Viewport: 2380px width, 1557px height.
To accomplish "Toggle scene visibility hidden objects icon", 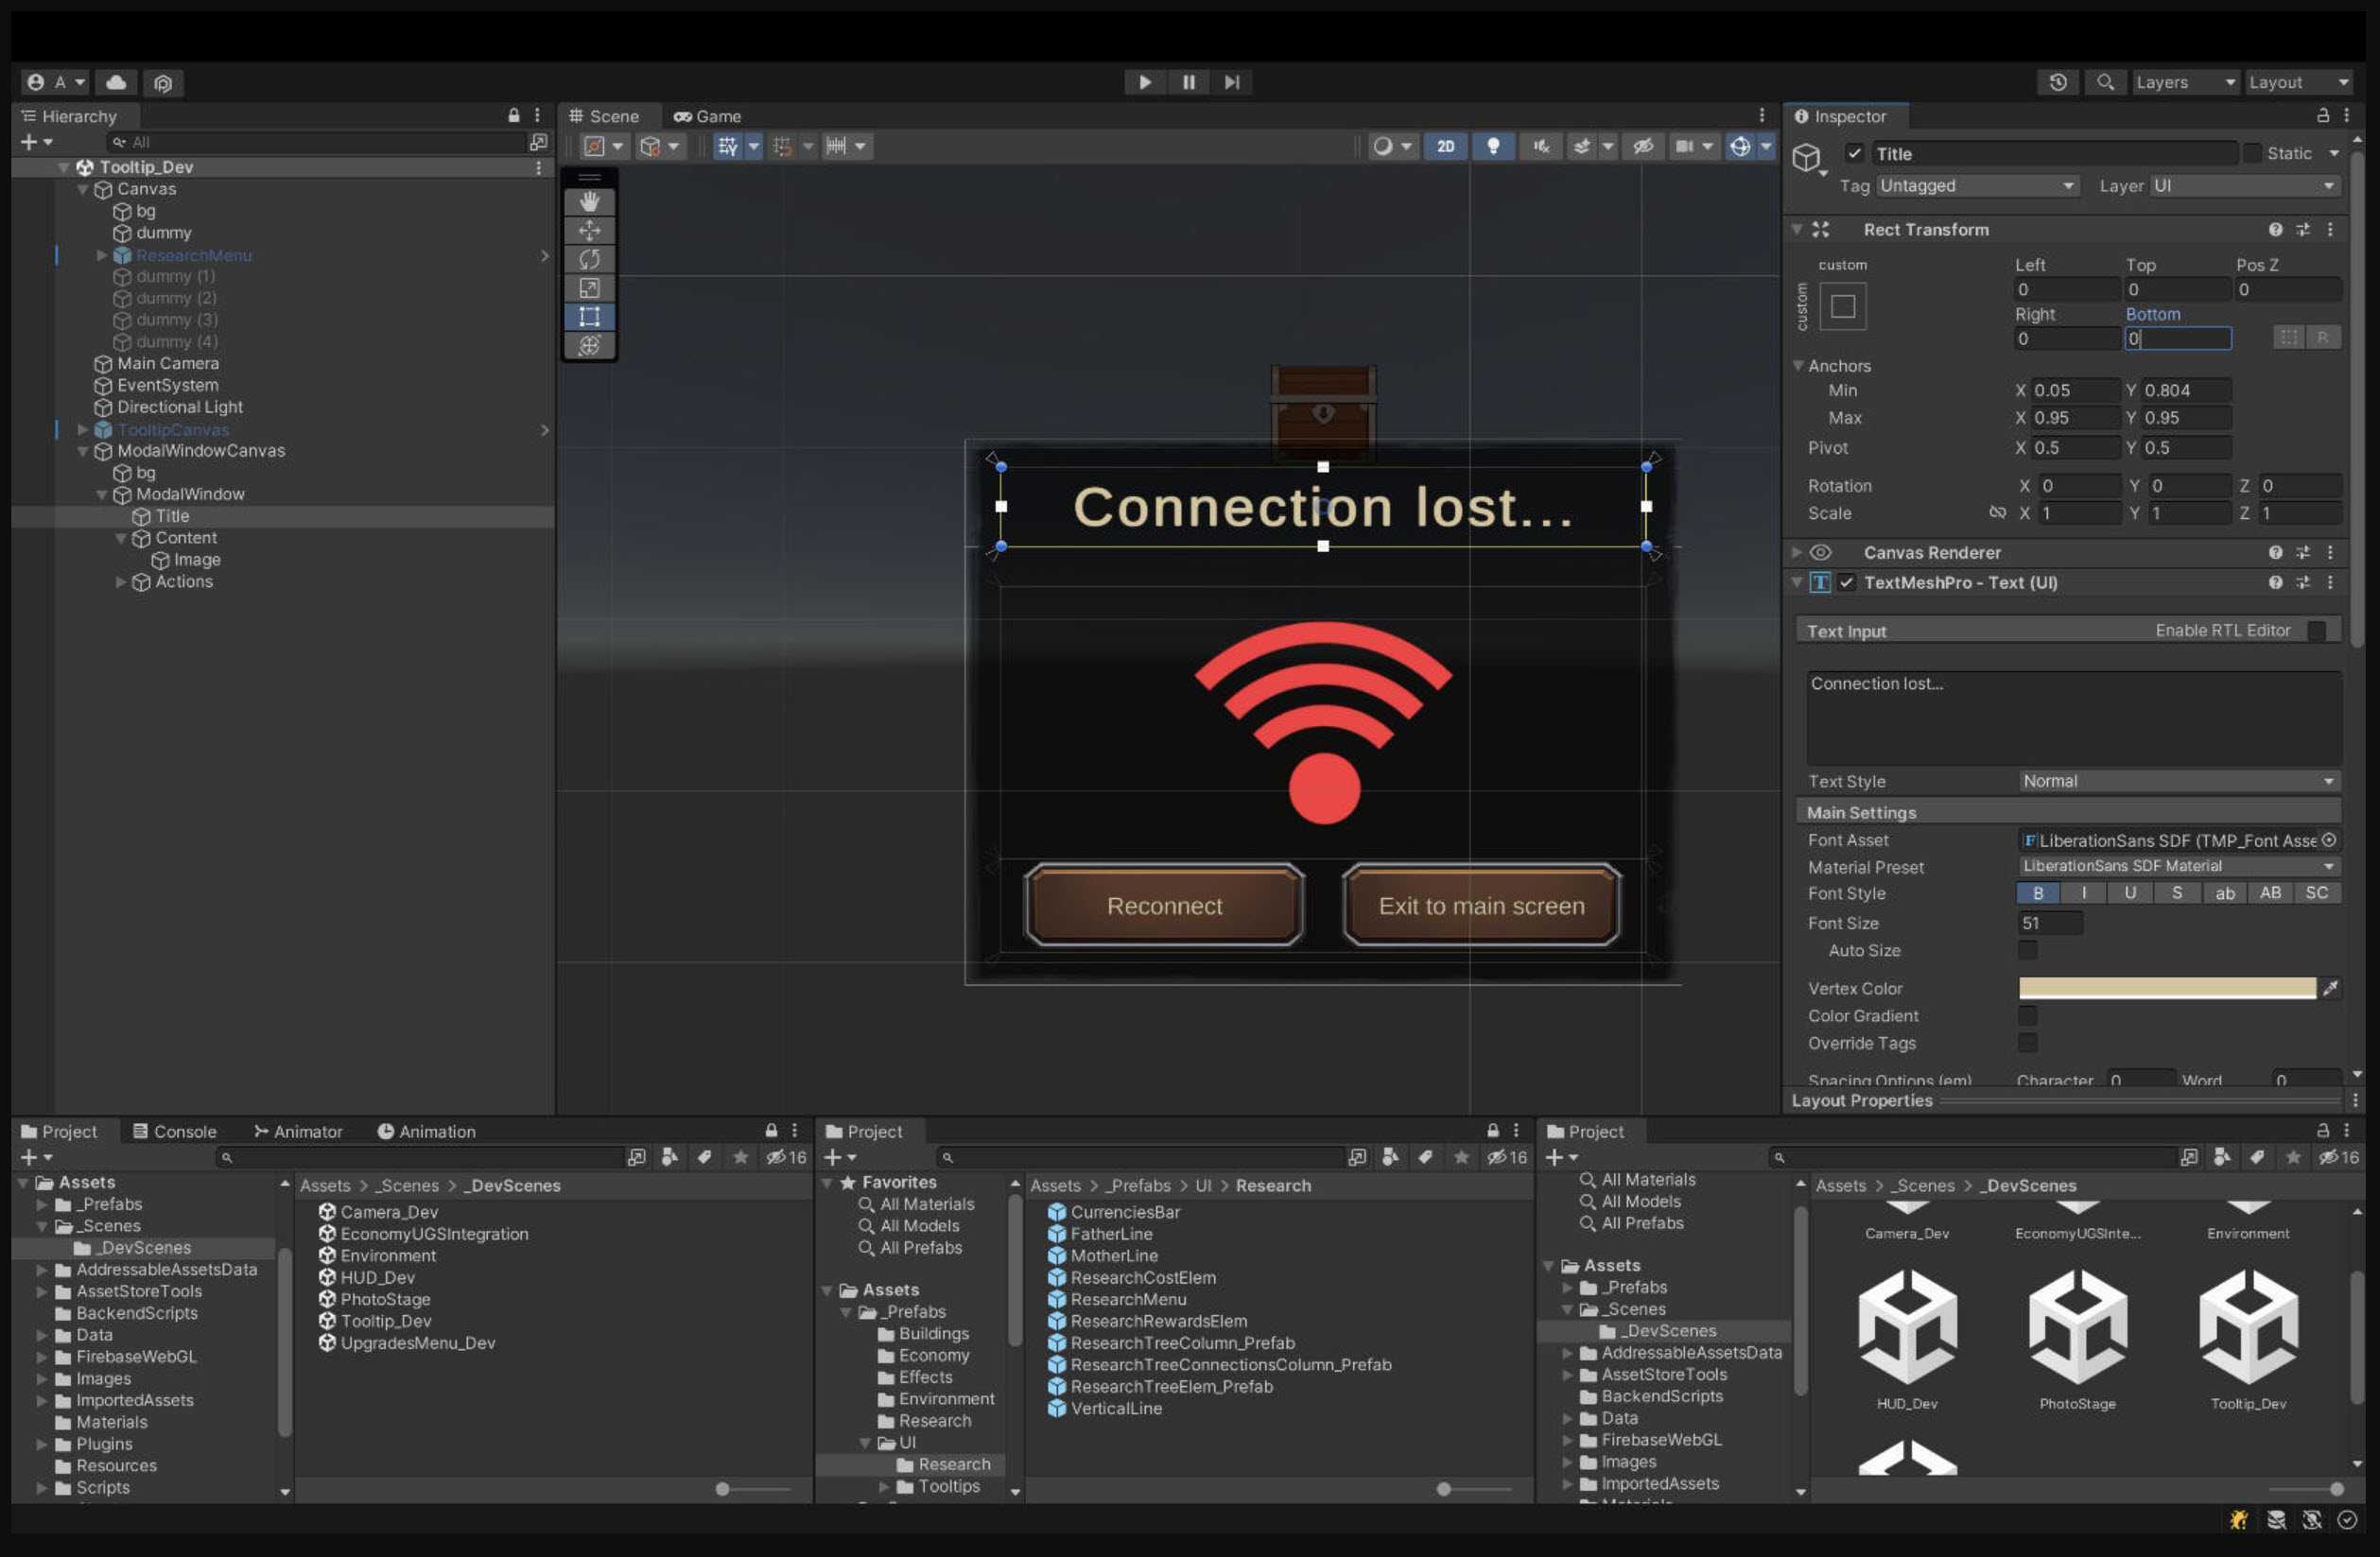I will pyautogui.click(x=1643, y=146).
